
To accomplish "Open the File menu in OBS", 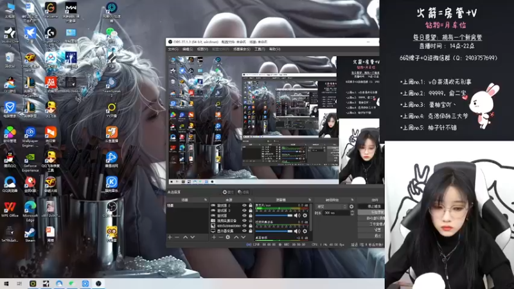I will pos(173,49).
